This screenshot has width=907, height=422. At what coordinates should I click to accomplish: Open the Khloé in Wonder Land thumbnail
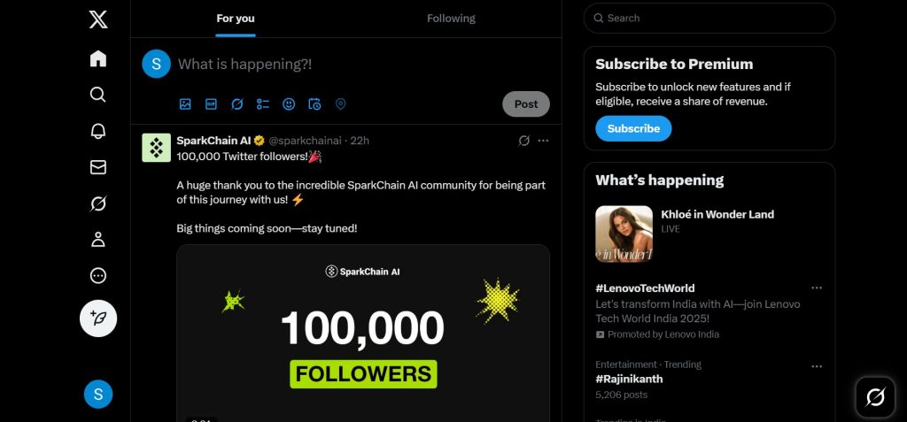pyautogui.click(x=624, y=234)
